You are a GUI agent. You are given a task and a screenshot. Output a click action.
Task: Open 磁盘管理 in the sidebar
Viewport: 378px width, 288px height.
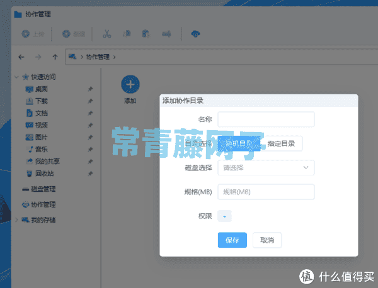pos(38,189)
